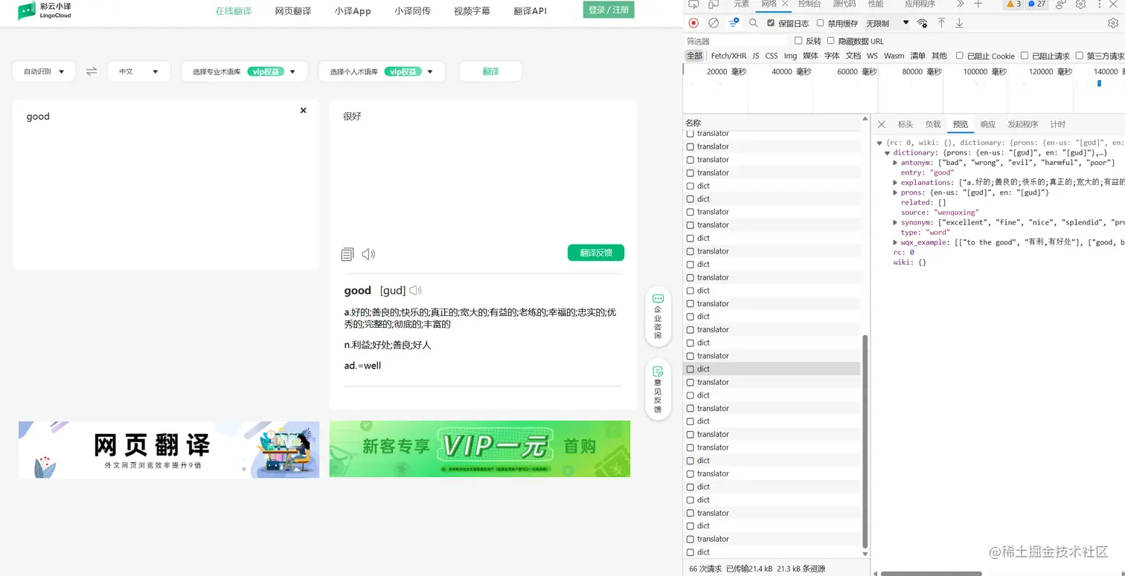
Task: Switch to the 响应 tab
Action: [x=988, y=124]
